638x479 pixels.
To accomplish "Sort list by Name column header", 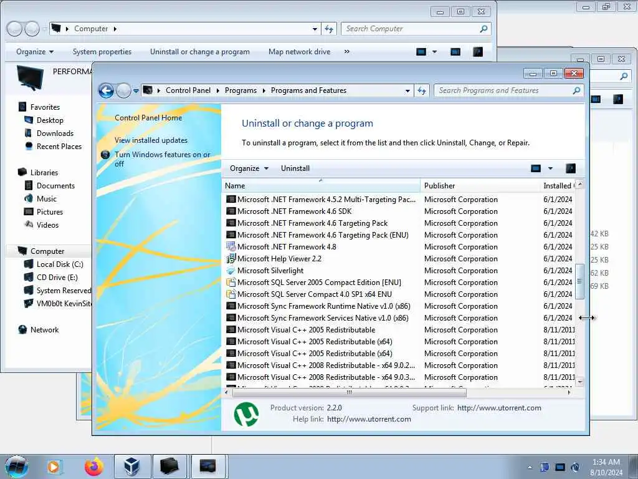I will tap(321, 186).
